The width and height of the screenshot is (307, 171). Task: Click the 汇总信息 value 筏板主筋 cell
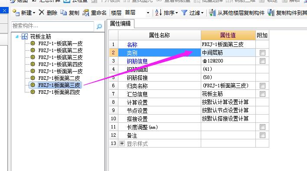[228, 94]
